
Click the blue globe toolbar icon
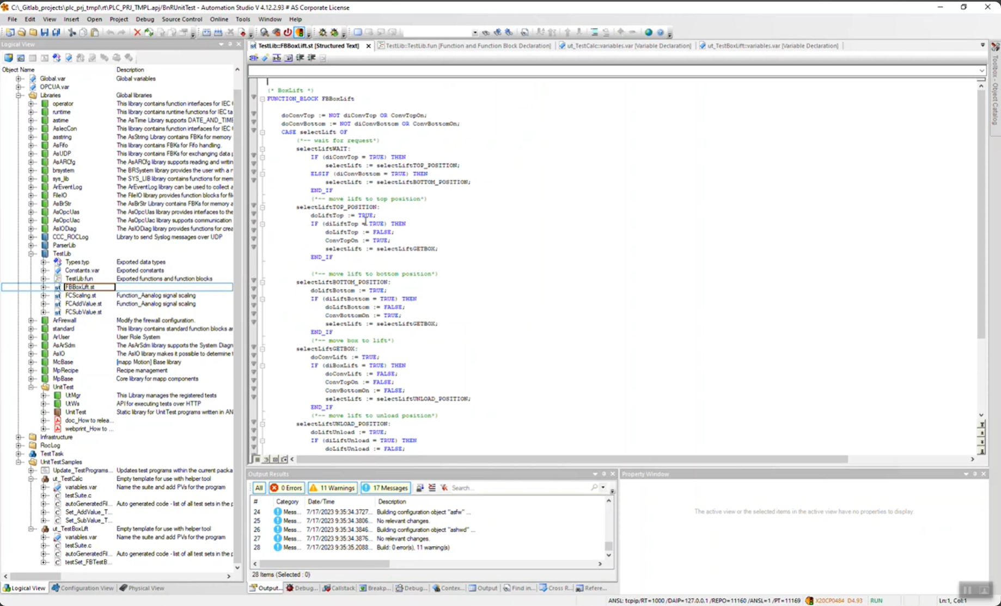(x=649, y=33)
